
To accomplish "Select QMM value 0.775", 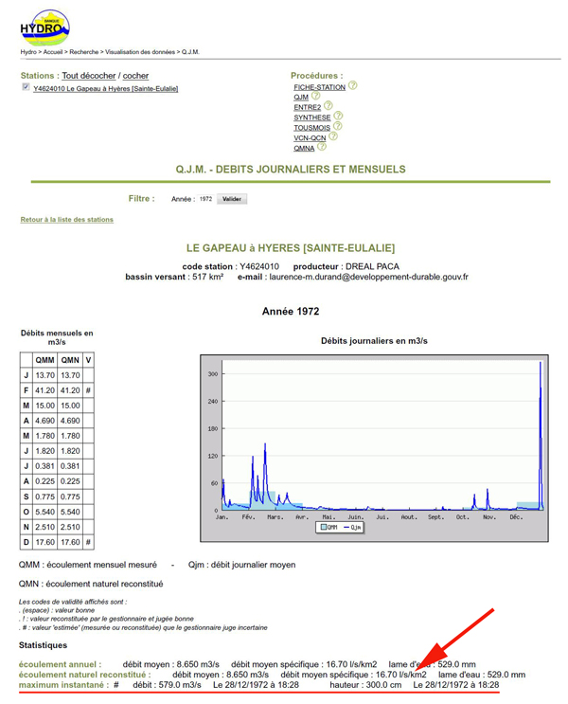I will pyautogui.click(x=44, y=496).
